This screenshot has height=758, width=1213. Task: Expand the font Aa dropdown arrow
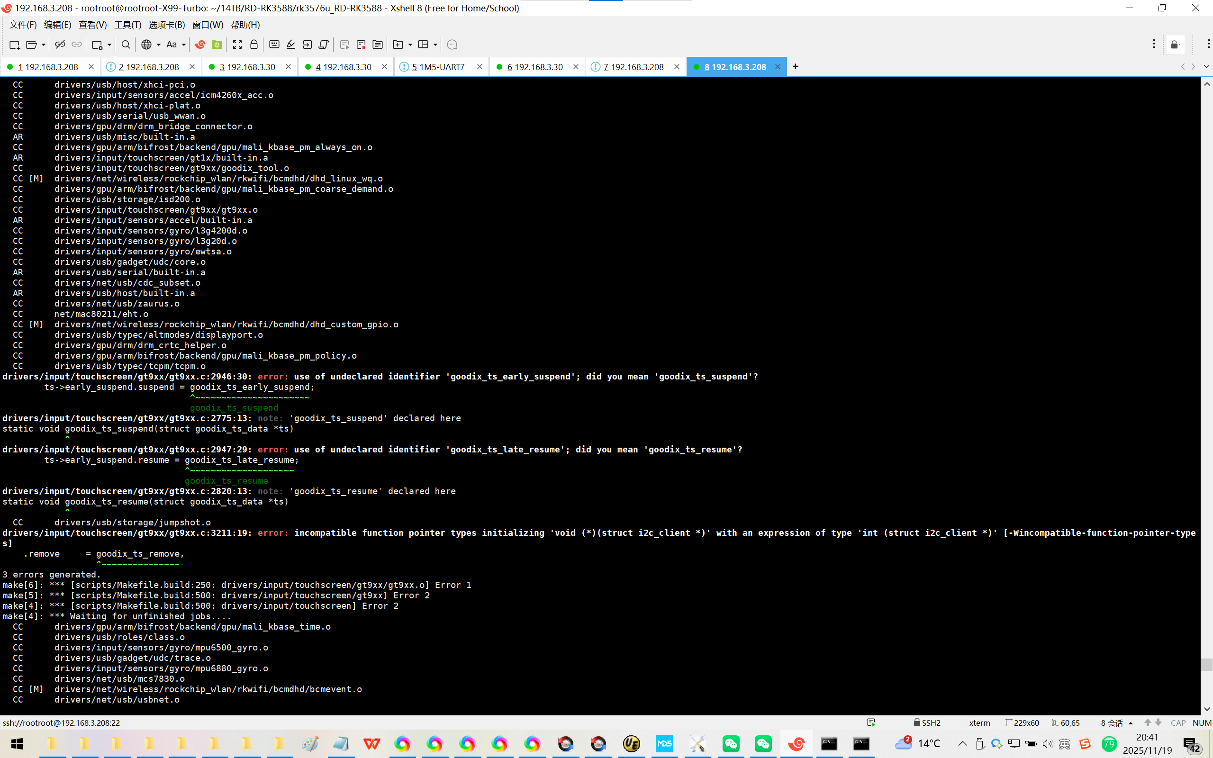click(184, 45)
